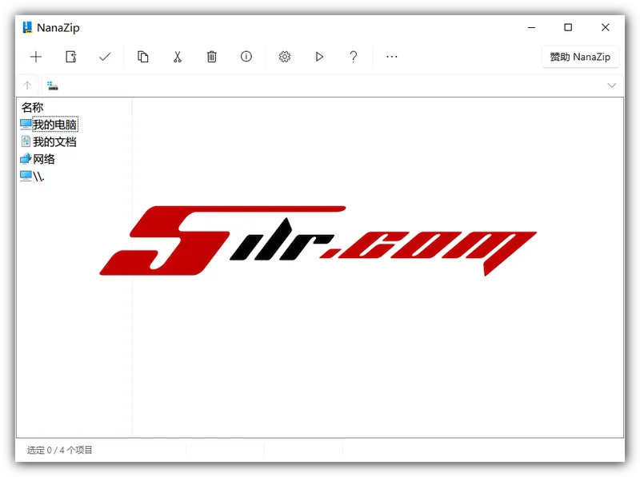Go up one level with the arrow button
640x477 pixels.
tap(27, 85)
